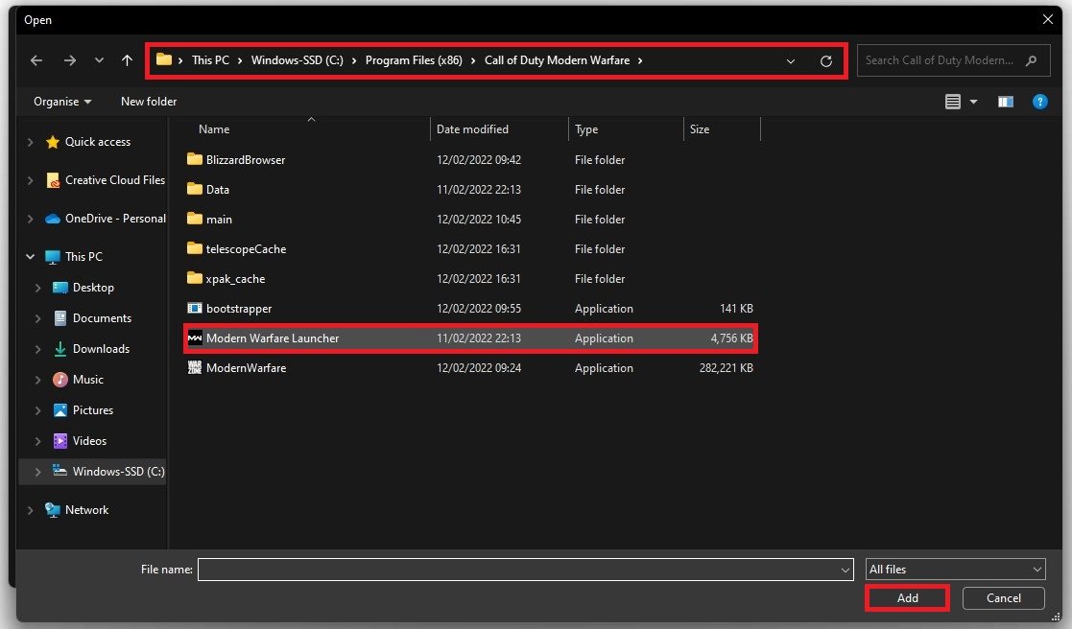Expand the Network tree node
Screen dimensions: 1072x629
(x=31, y=510)
